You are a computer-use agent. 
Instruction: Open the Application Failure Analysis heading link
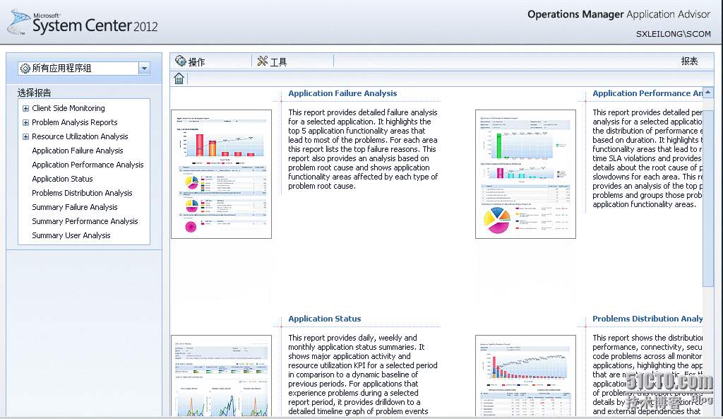coord(342,93)
